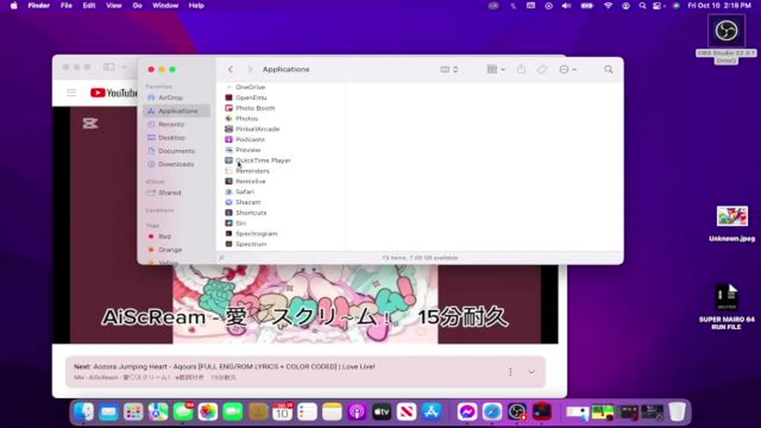Select PinballArcade in Applications list
Image resolution: width=761 pixels, height=428 pixels.
click(x=257, y=129)
